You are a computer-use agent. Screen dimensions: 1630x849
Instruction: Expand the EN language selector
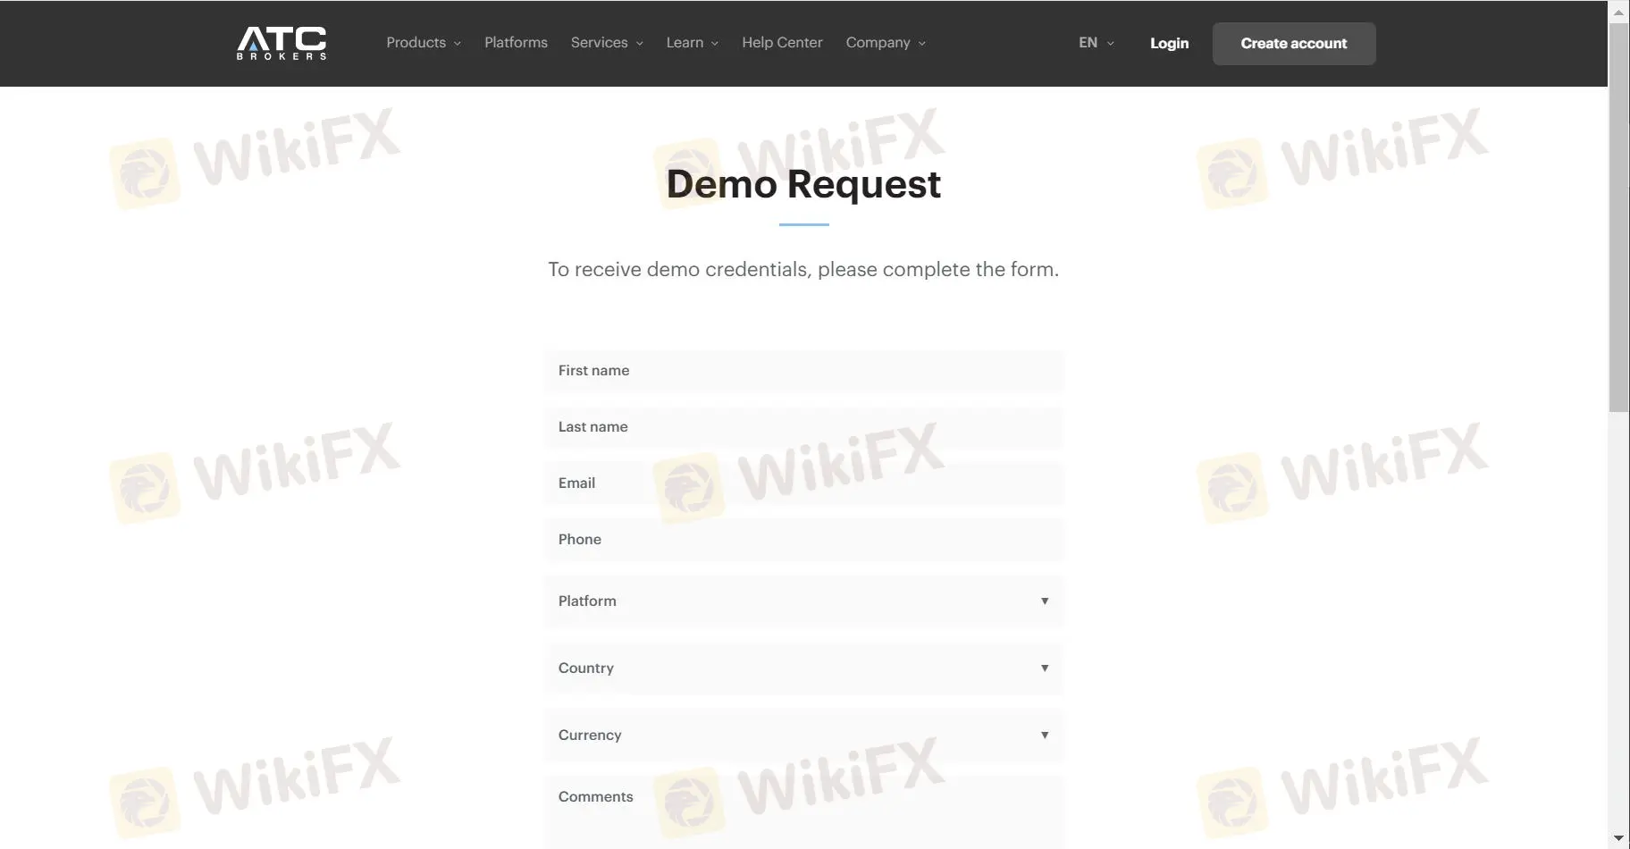tap(1094, 42)
